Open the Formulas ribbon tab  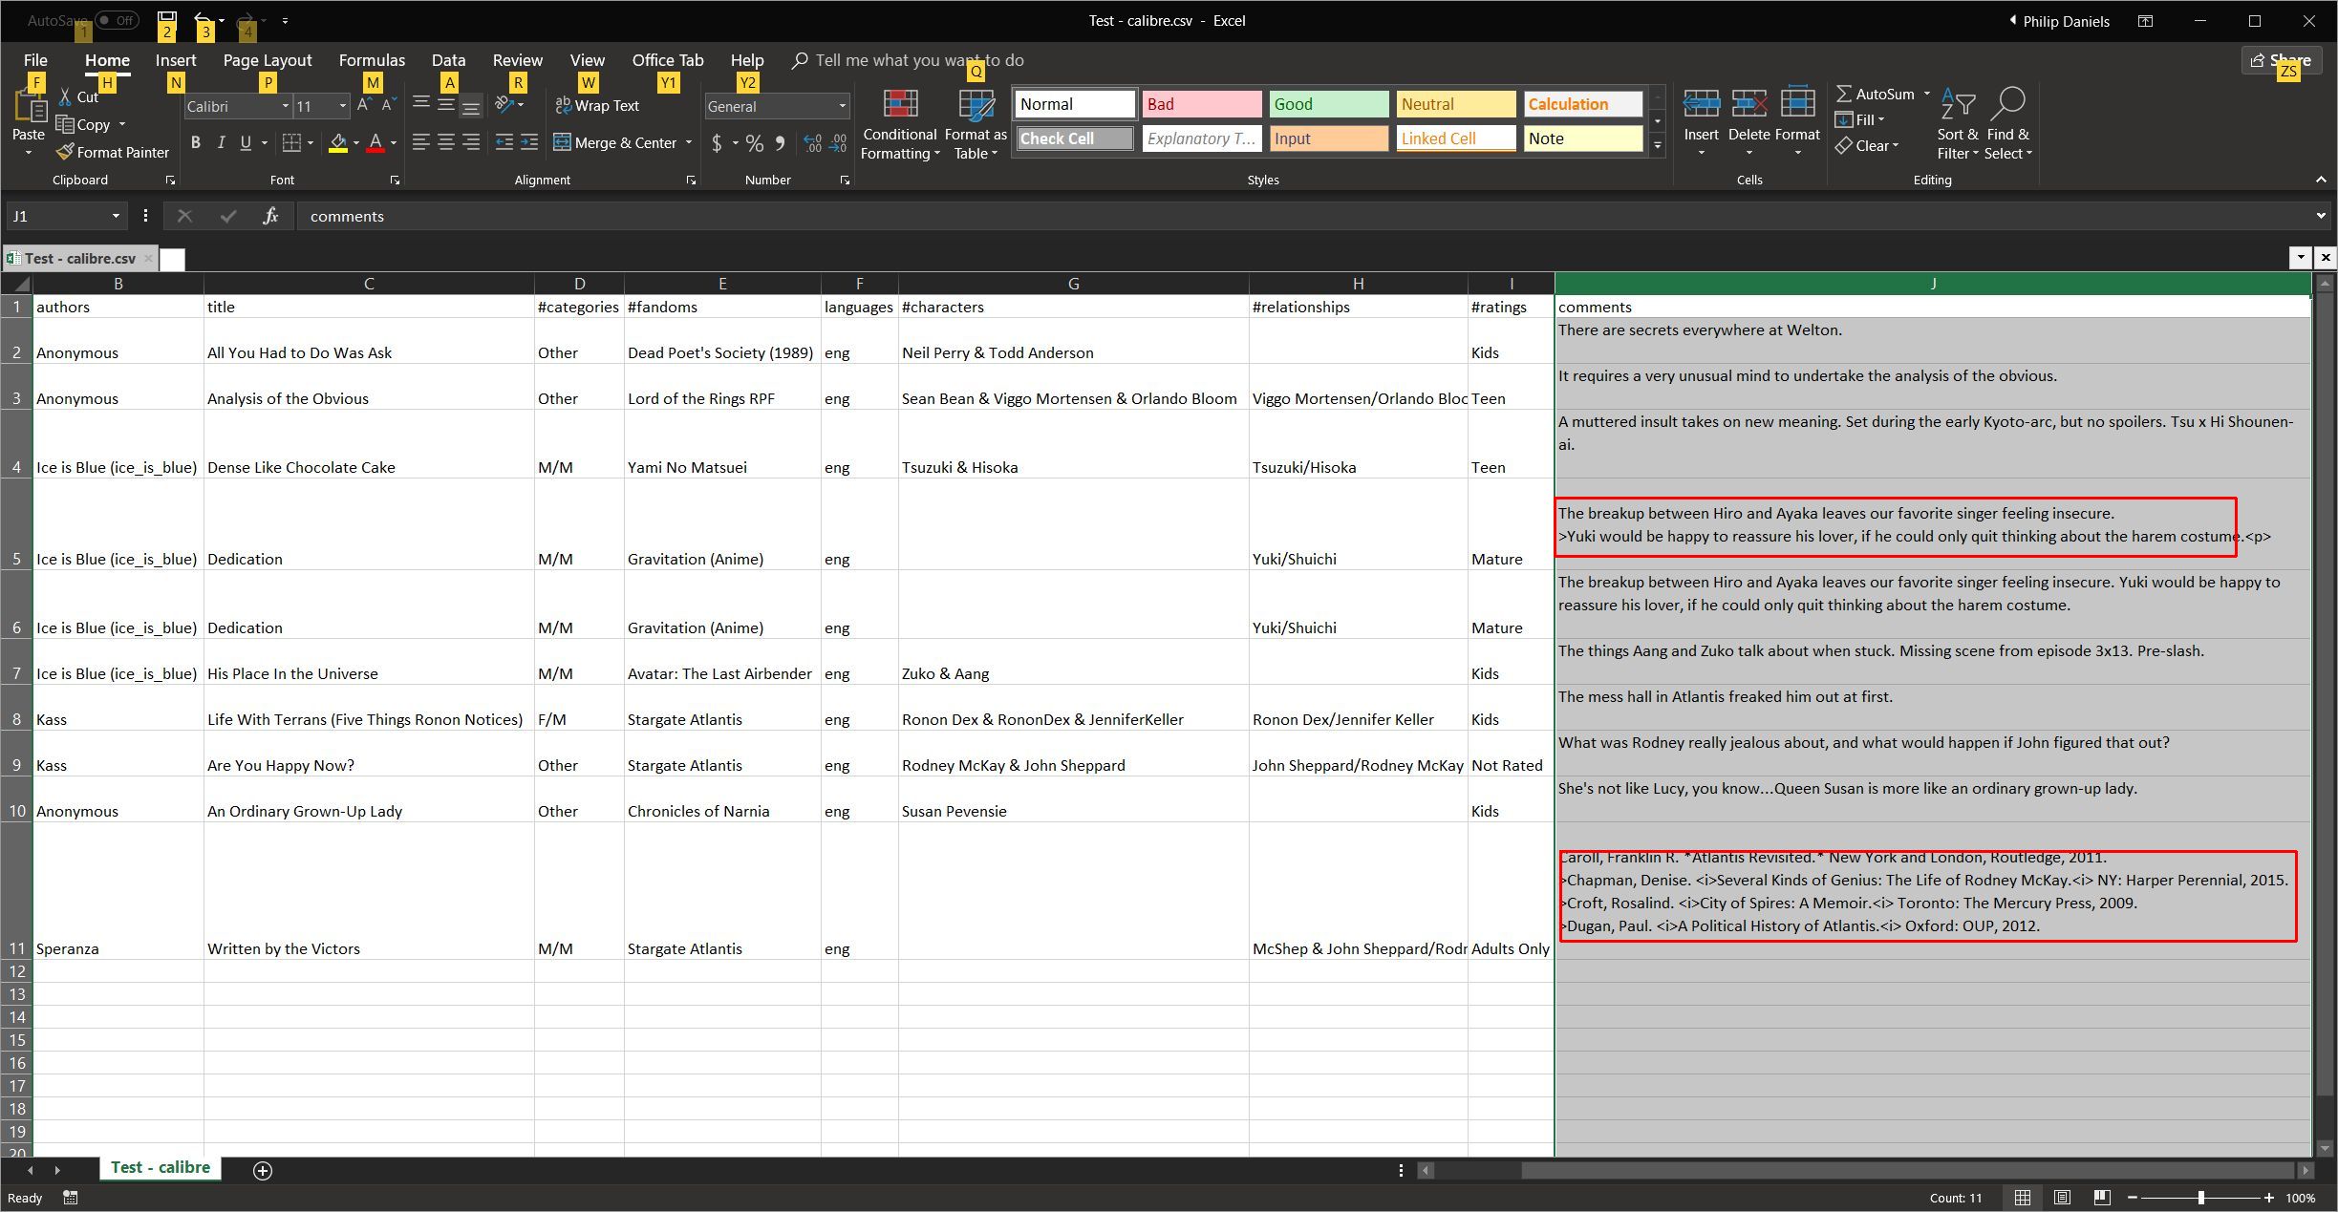point(372,60)
